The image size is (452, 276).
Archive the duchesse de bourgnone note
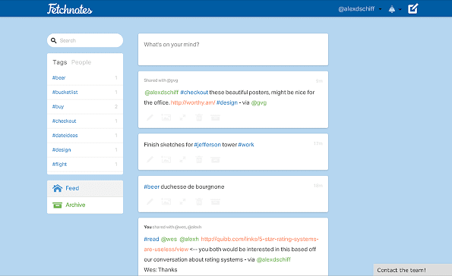(x=215, y=202)
